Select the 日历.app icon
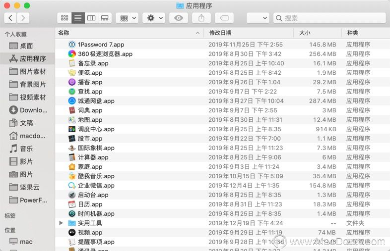 click(72, 204)
